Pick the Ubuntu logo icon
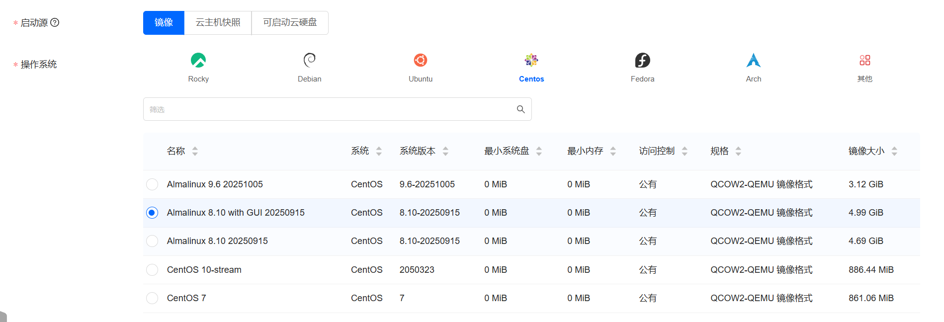The height and width of the screenshot is (322, 944). click(x=421, y=61)
